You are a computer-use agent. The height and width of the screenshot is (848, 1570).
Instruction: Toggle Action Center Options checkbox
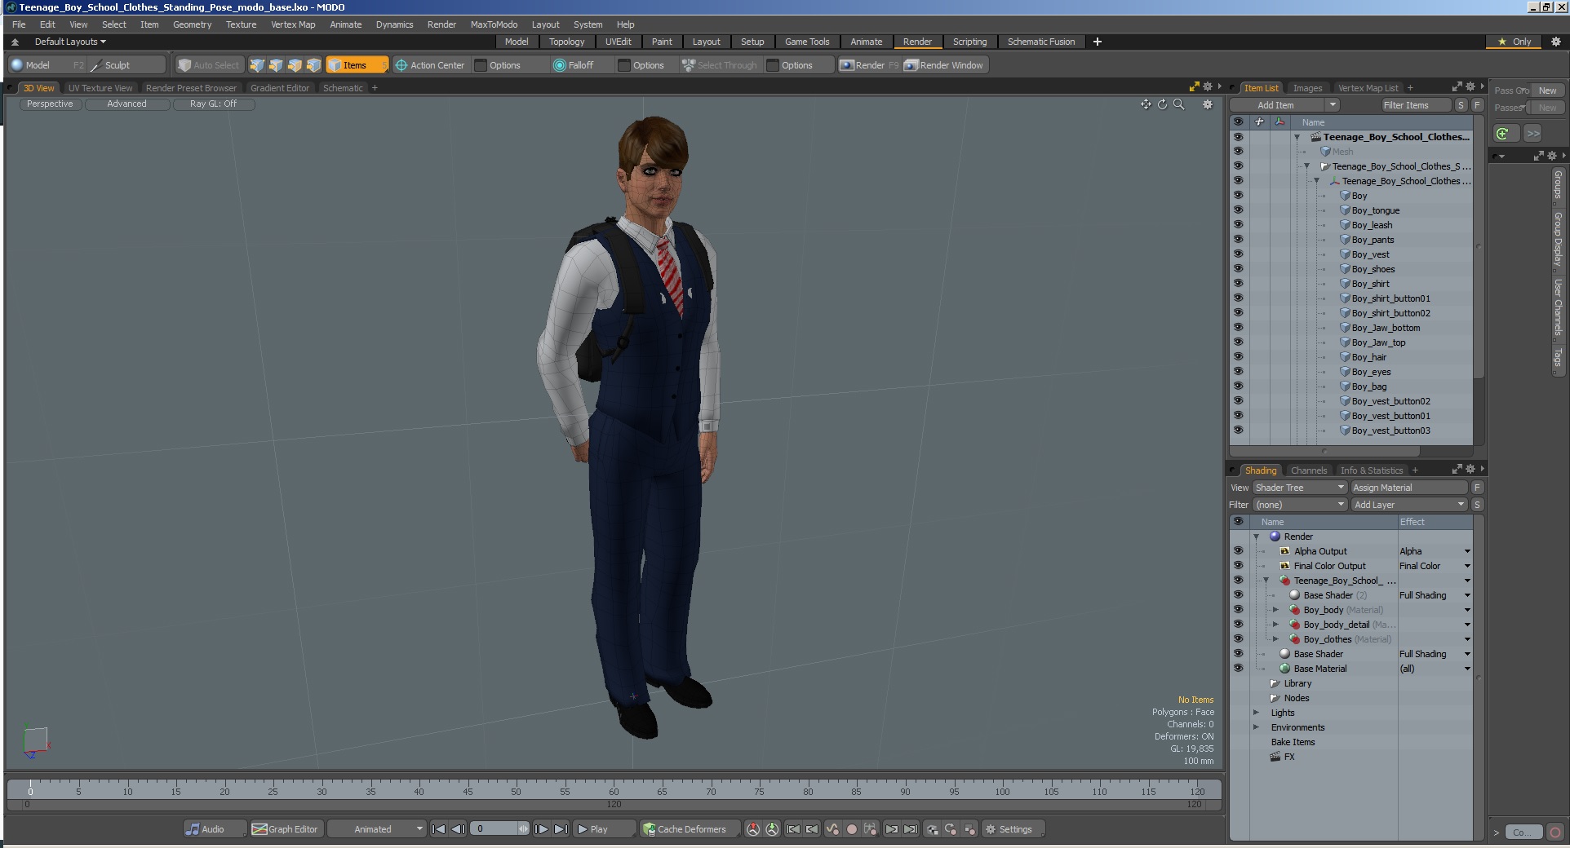[x=481, y=65]
